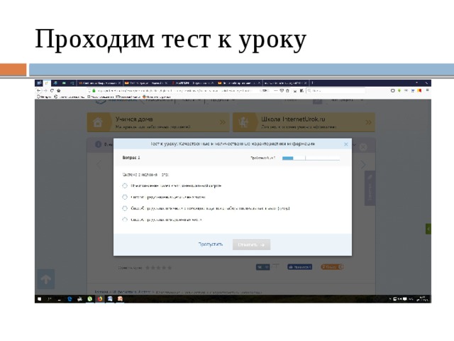This screenshot has height=341, width=454.
Task: Click the taskbar clock
Action: (423, 299)
